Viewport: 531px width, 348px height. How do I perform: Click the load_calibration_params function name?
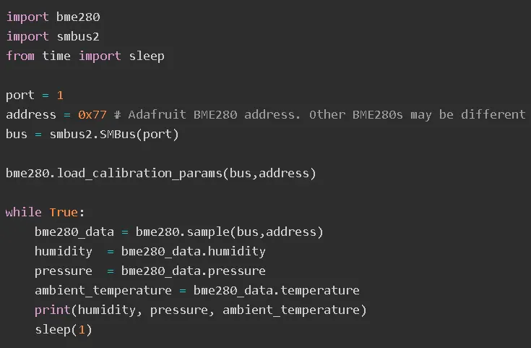point(139,174)
